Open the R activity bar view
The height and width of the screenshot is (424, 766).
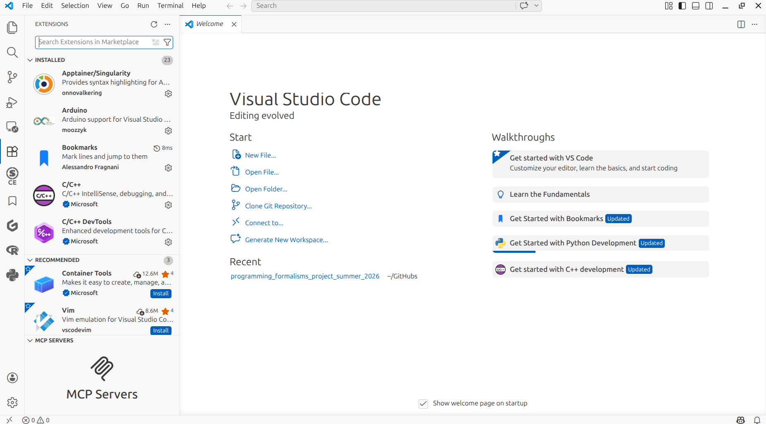pyautogui.click(x=12, y=250)
